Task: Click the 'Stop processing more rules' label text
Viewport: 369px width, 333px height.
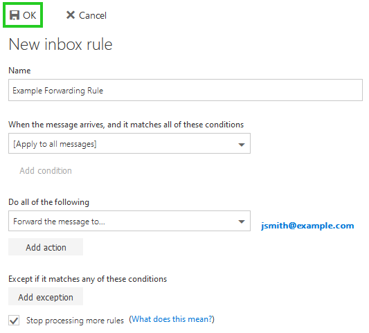Action: tap(75, 321)
